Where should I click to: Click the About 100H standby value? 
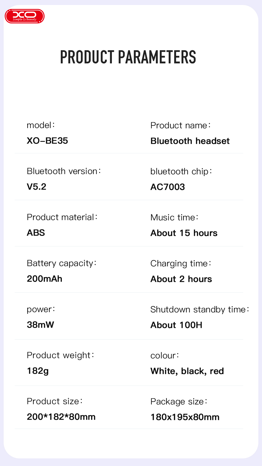click(176, 325)
